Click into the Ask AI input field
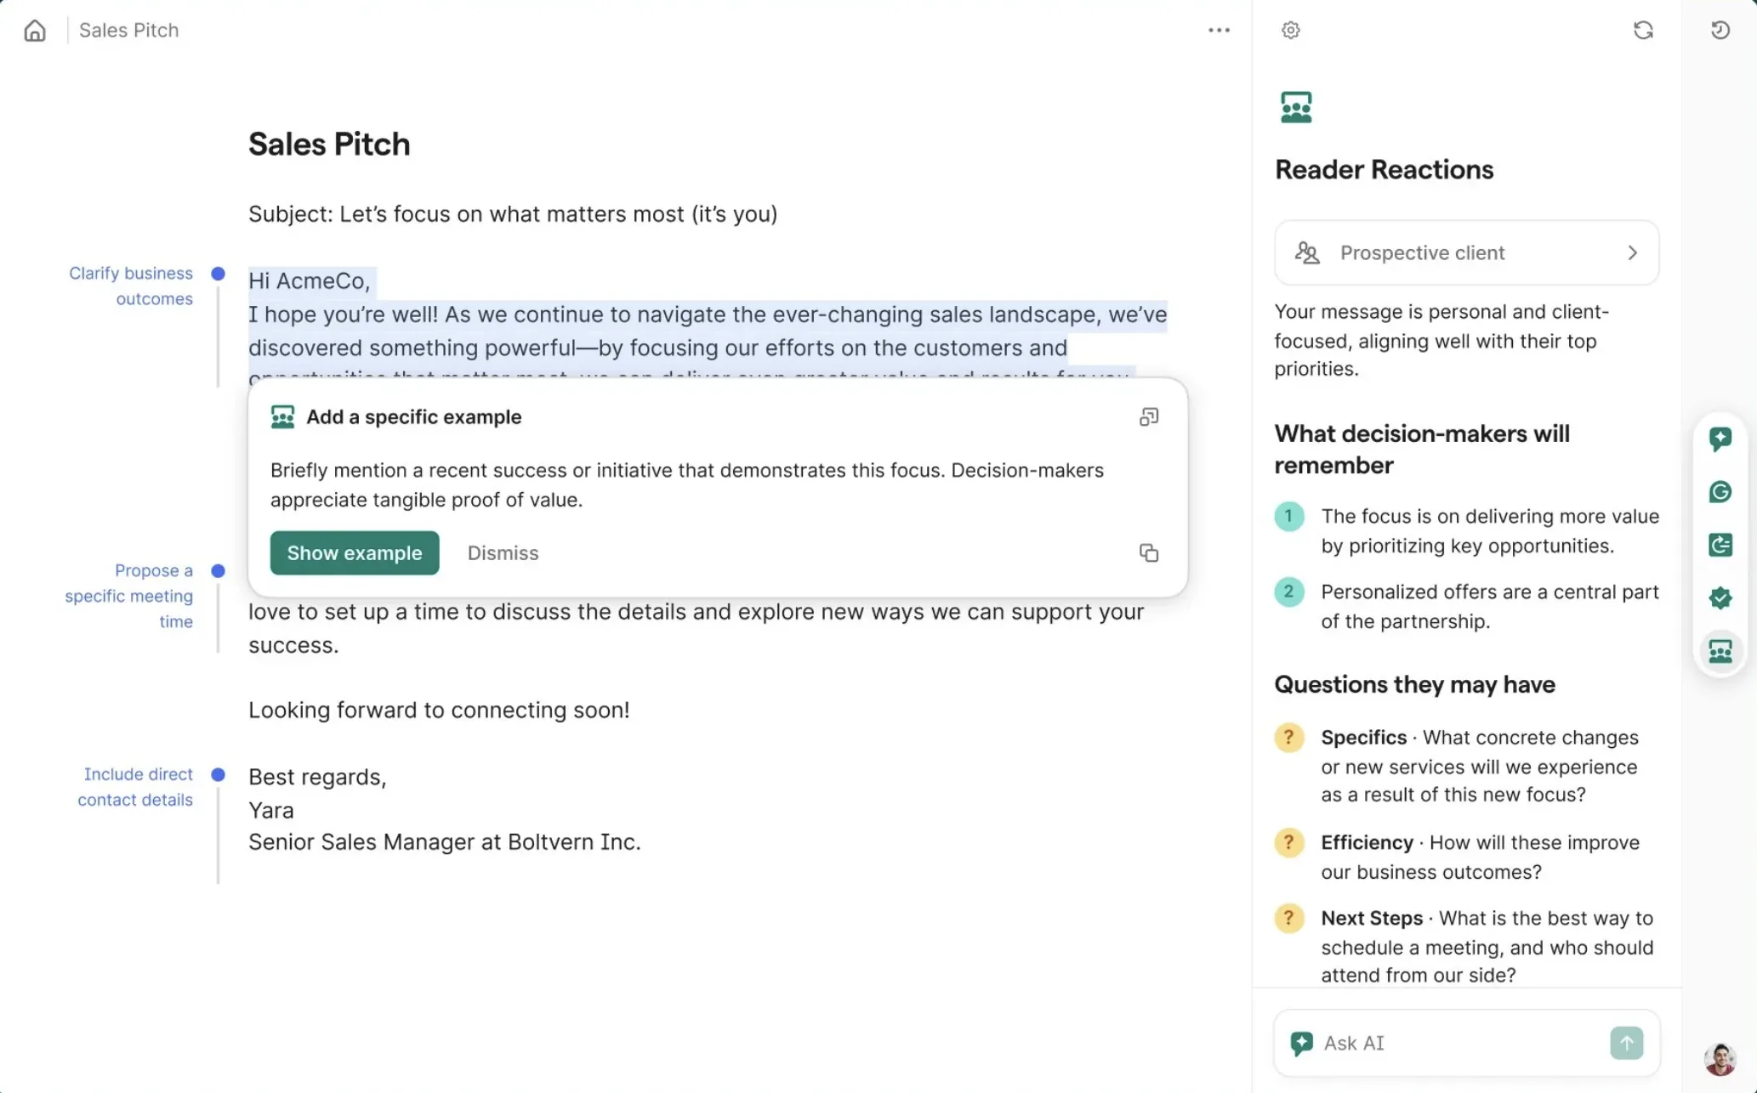1757x1093 pixels. tap(1454, 1043)
